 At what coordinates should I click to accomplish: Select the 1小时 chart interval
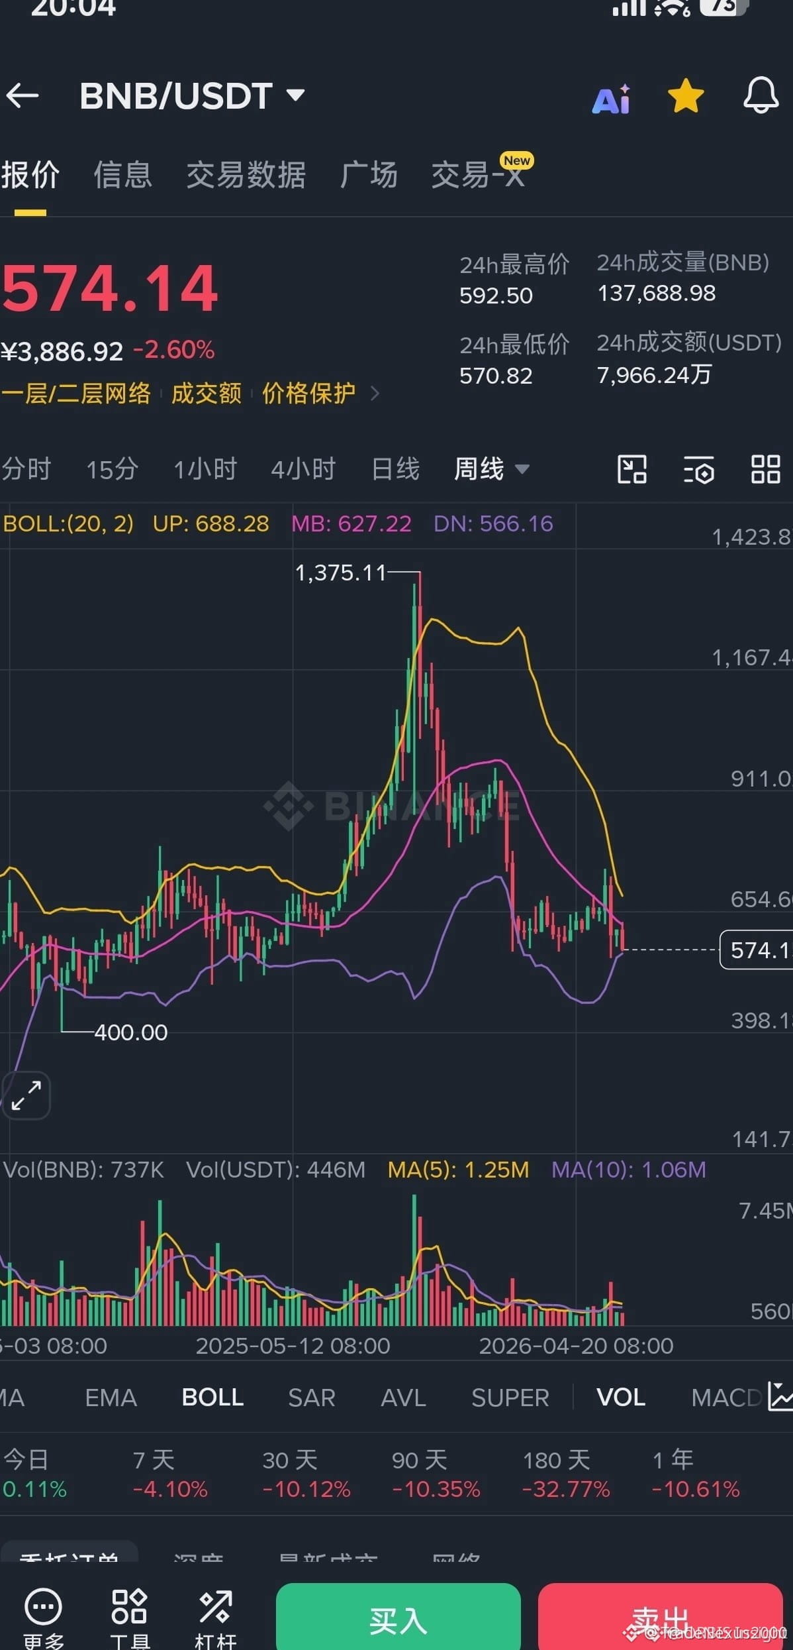pyautogui.click(x=205, y=469)
